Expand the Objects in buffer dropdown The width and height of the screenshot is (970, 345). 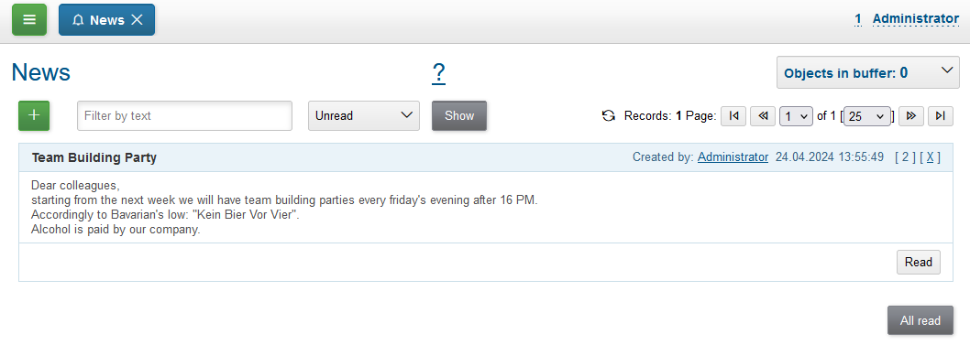pyautogui.click(x=868, y=73)
